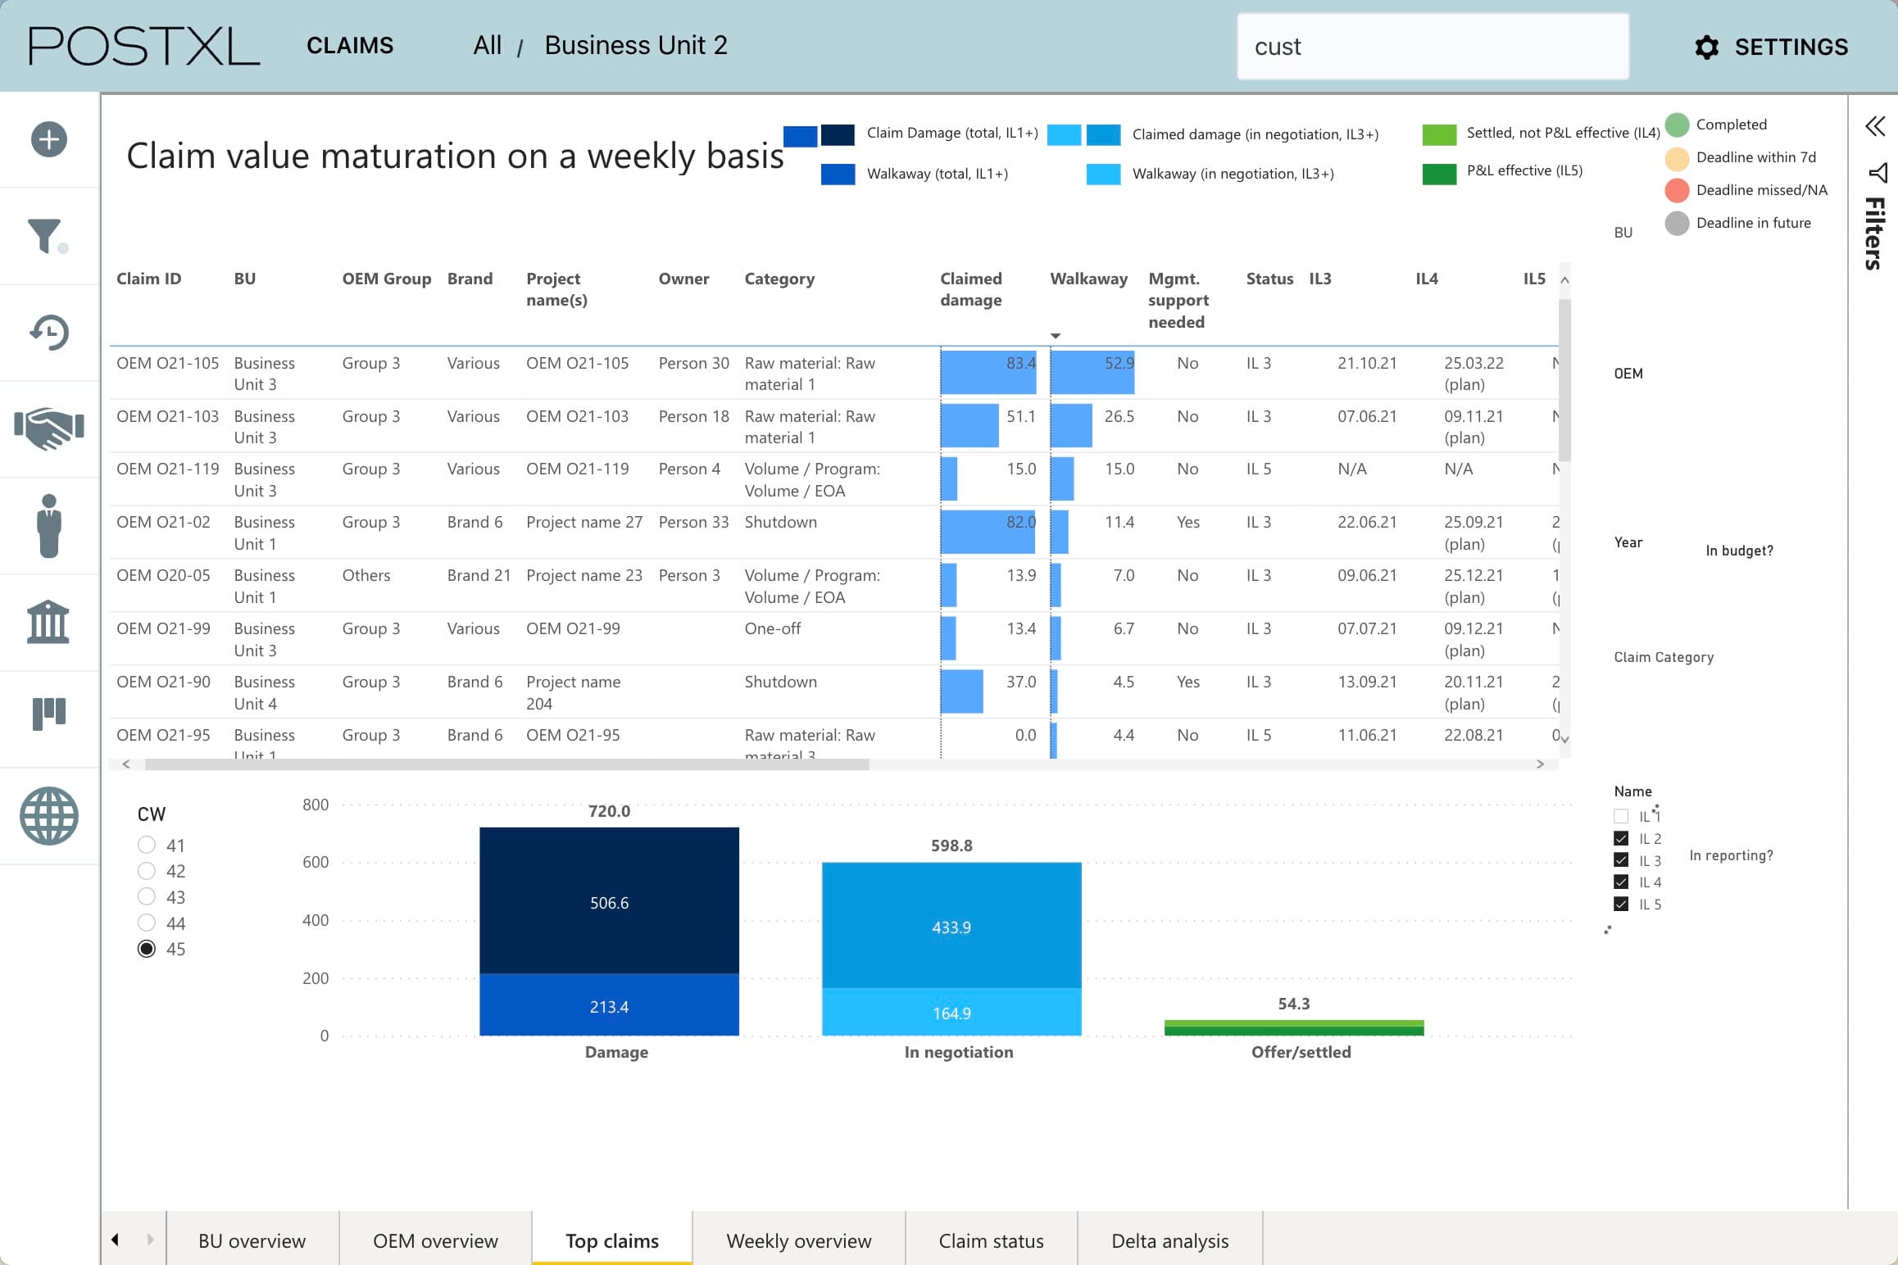This screenshot has height=1265, width=1898.
Task: Click the plus icon to add a new claim
Action: pos(50,139)
